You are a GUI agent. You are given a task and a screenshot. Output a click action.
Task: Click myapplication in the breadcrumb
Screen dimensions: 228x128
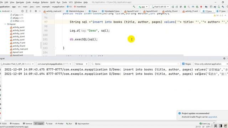click(x=58, y=7)
